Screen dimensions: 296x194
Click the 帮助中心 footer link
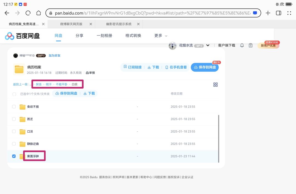tap(146, 177)
